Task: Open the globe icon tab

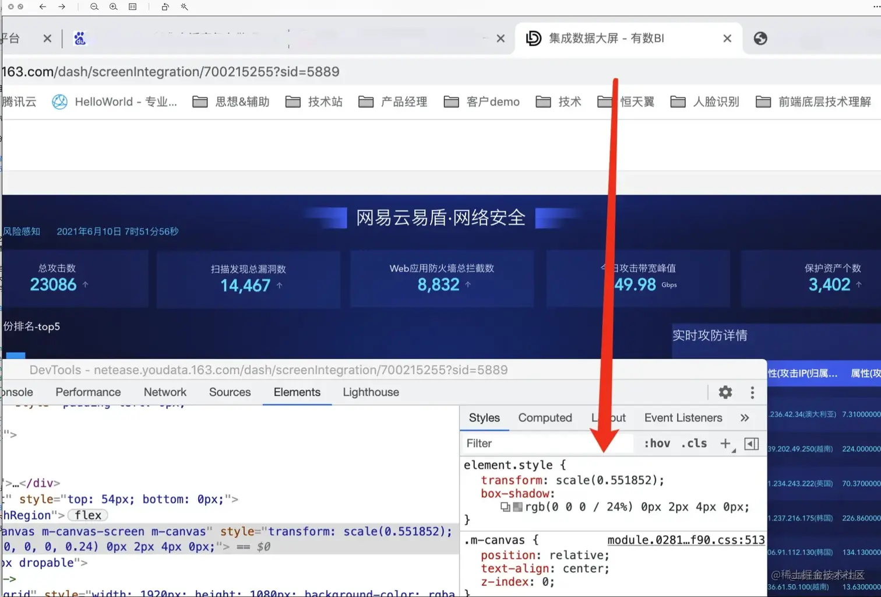Action: (760, 38)
